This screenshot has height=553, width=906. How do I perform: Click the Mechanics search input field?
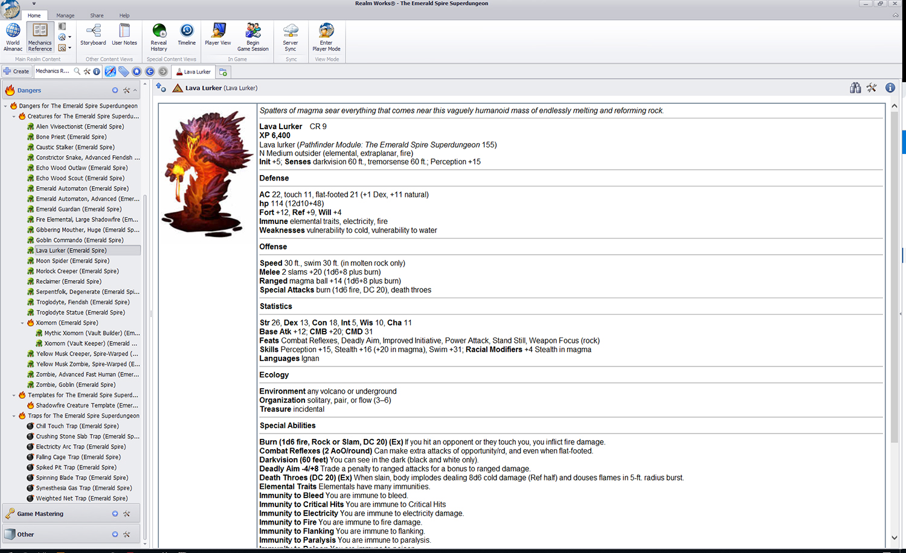pos(53,71)
